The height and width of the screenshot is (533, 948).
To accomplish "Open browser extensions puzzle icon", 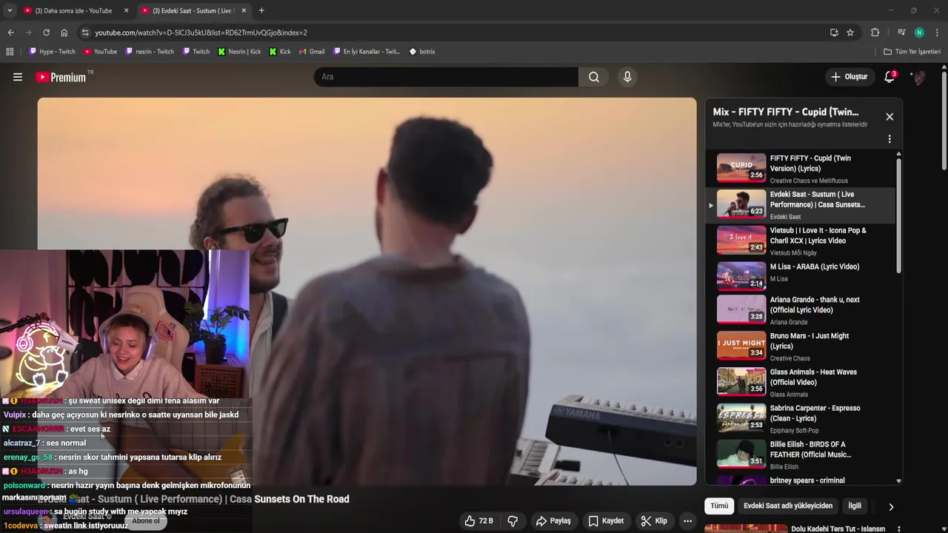I will pos(875,33).
